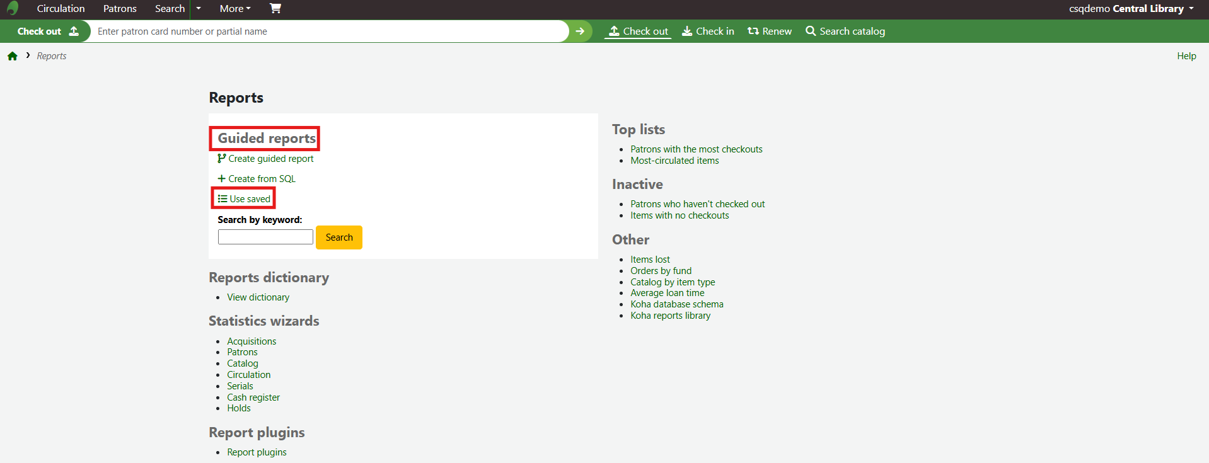This screenshot has height=463, width=1209.
Task: Click the Check in toolbar option
Action: coord(708,31)
